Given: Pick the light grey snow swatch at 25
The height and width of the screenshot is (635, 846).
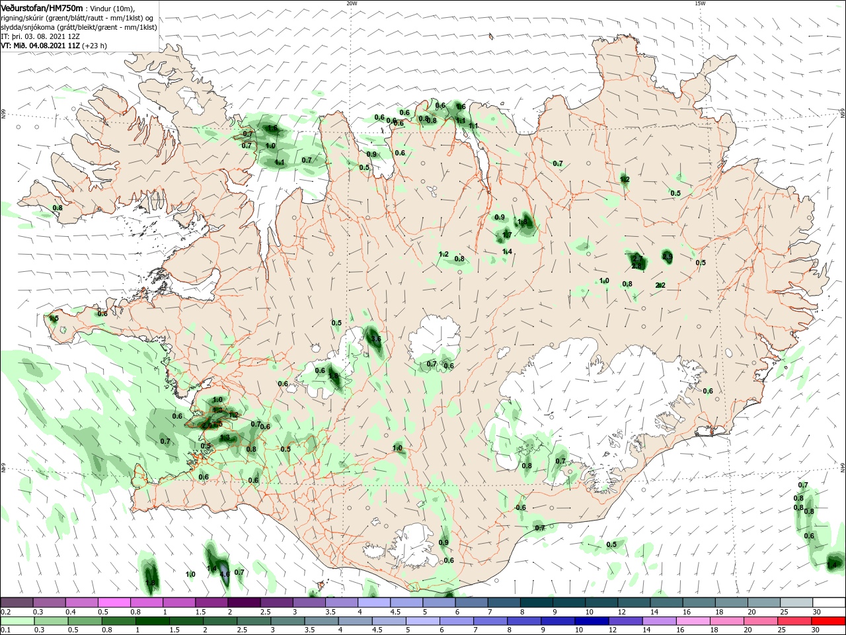Looking at the screenshot, I should pyautogui.click(x=796, y=603).
